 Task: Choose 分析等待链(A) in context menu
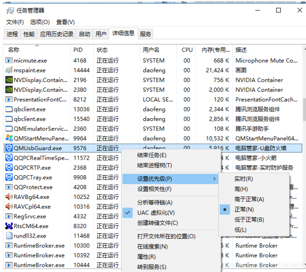170,203
